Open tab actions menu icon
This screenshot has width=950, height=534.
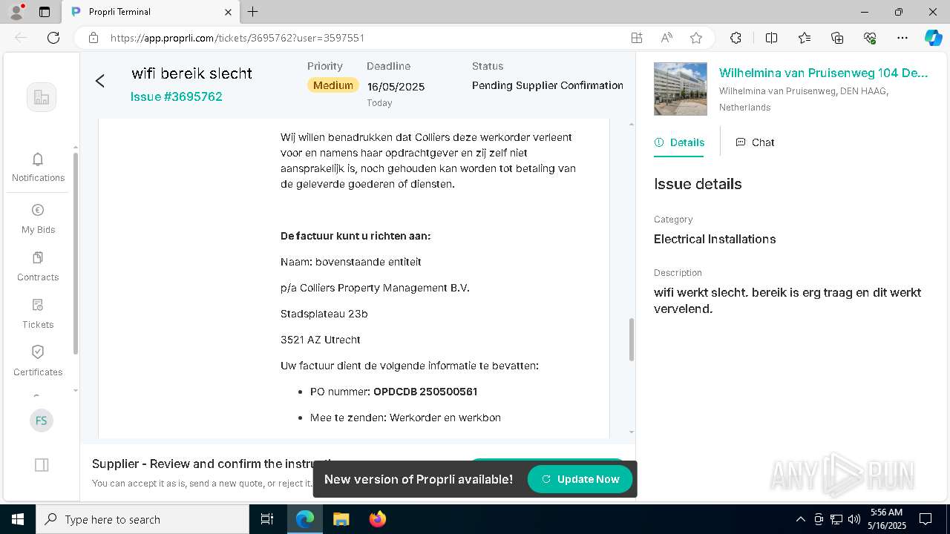(45, 12)
